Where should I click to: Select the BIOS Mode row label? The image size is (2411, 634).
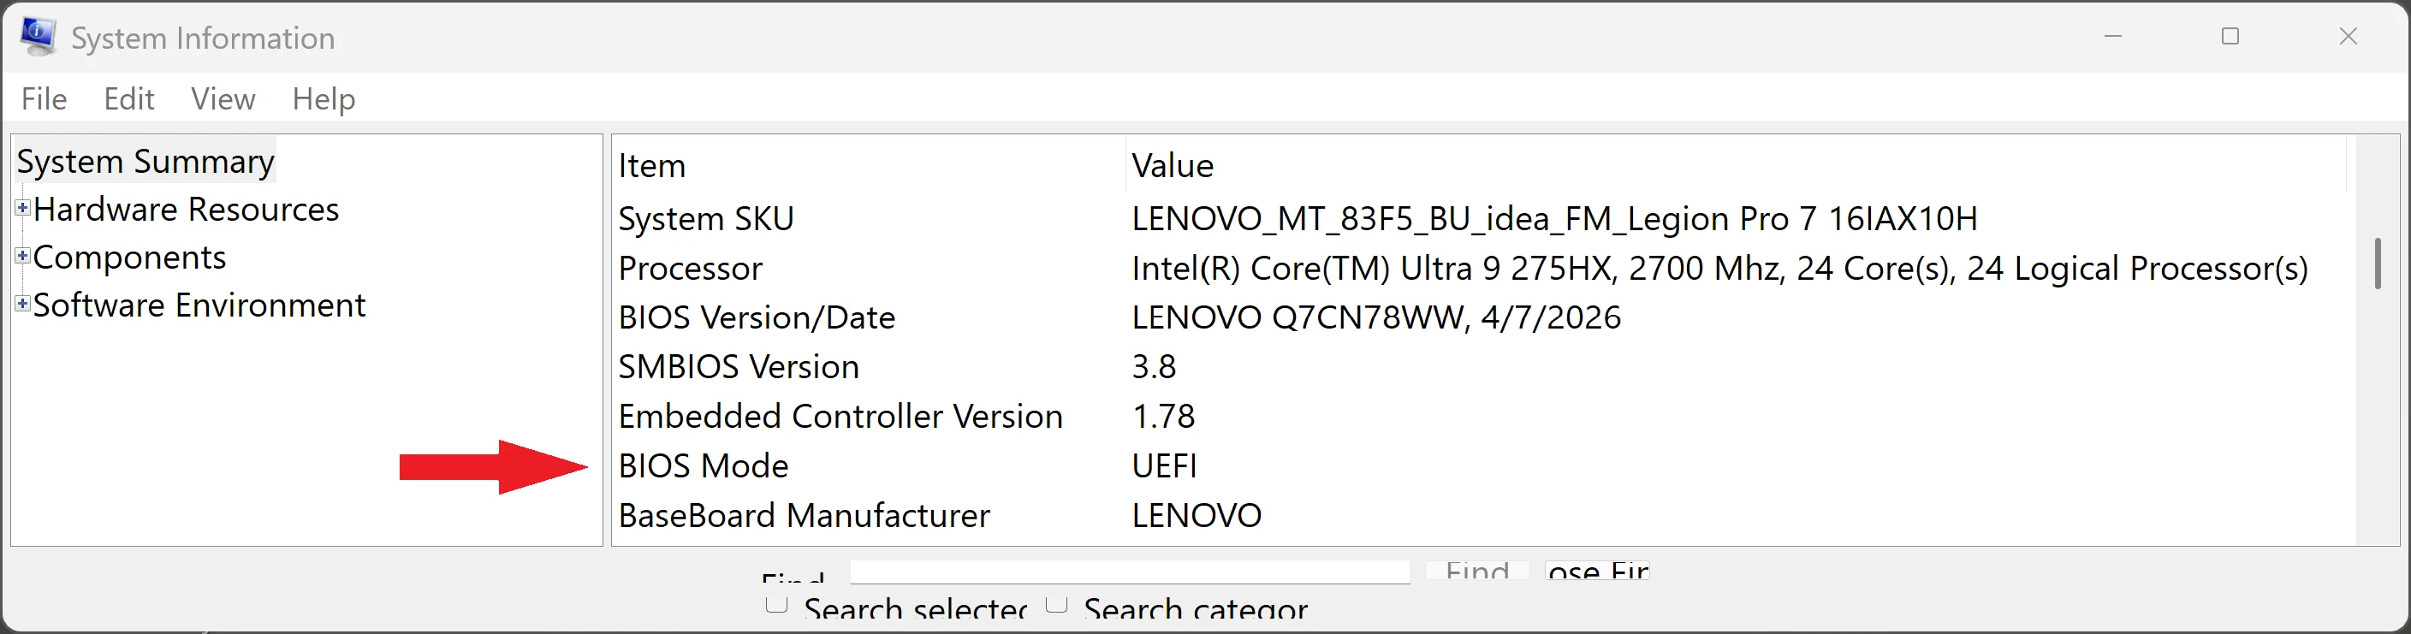[x=704, y=465]
